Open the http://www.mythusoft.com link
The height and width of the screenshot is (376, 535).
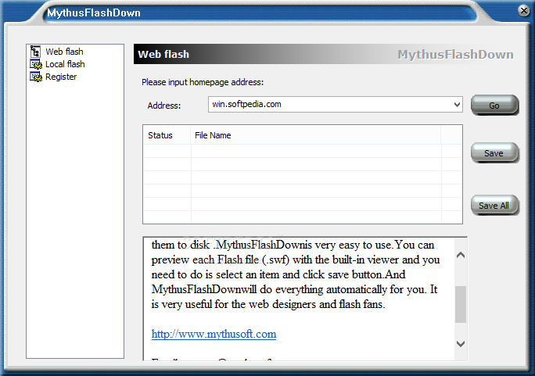[214, 334]
